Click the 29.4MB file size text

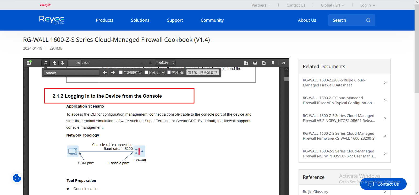[x=56, y=48]
